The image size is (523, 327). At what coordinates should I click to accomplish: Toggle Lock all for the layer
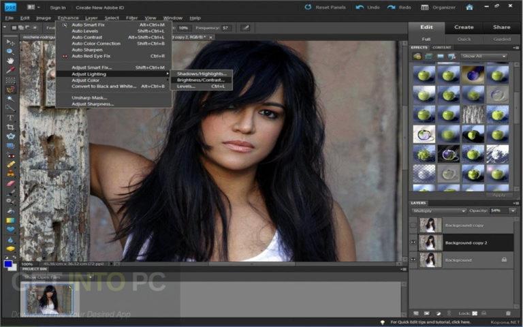484,313
